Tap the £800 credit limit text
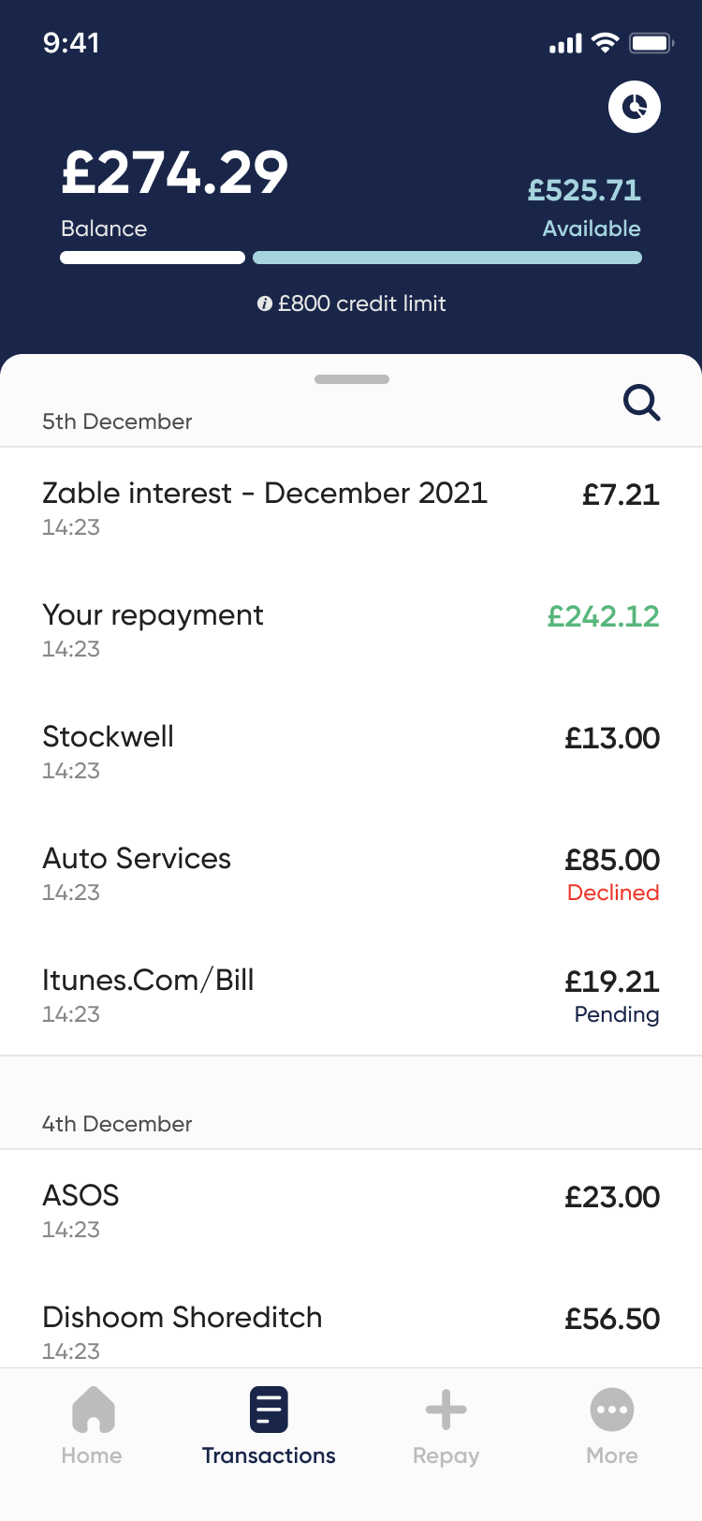 pos(362,303)
